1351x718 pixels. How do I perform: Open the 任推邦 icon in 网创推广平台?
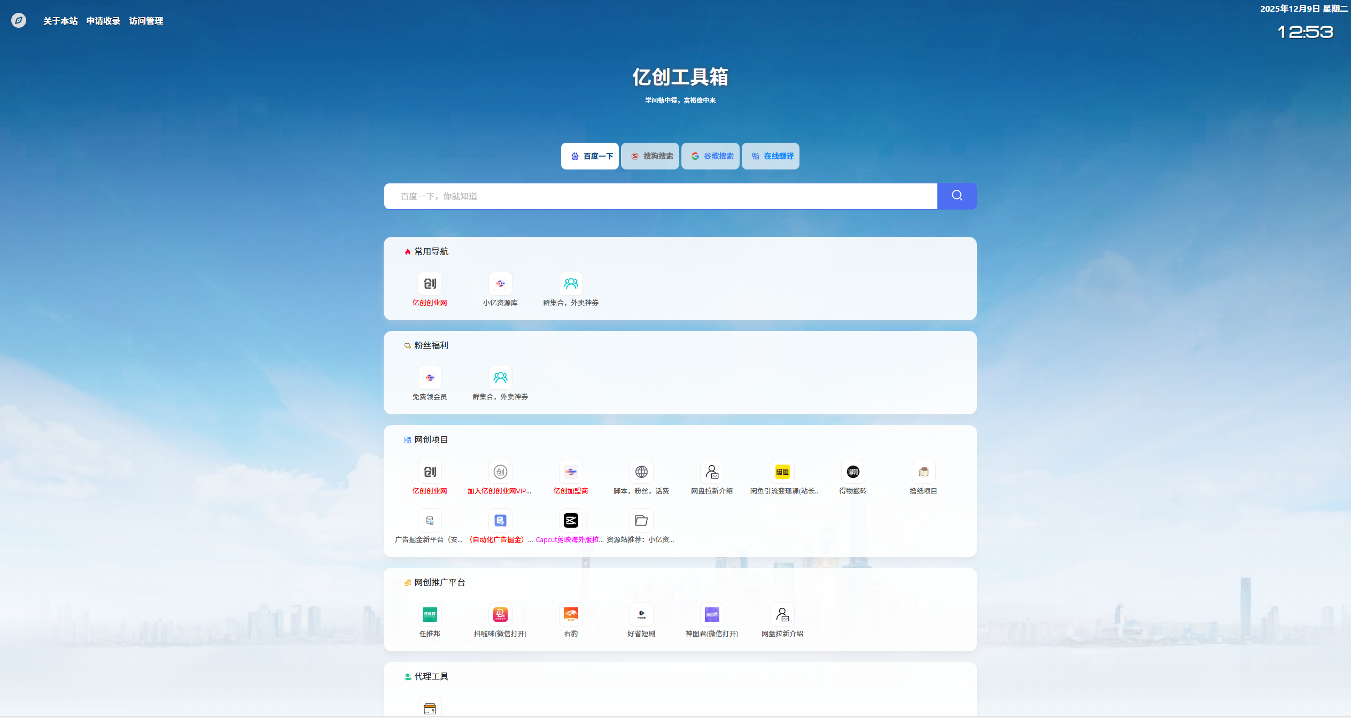point(429,614)
